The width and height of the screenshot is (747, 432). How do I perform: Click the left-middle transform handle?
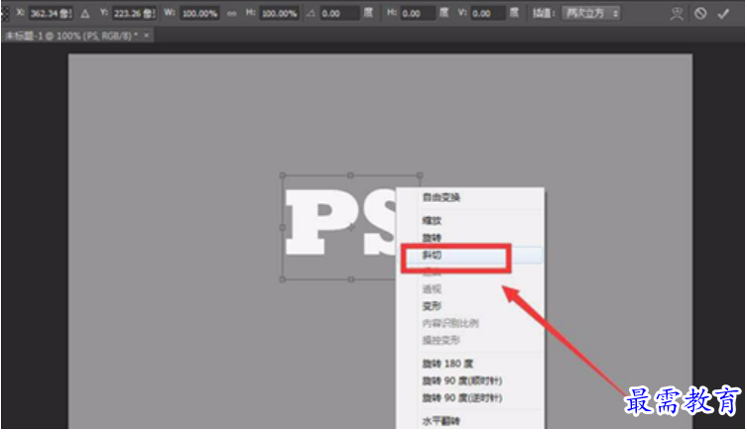pyautogui.click(x=283, y=228)
